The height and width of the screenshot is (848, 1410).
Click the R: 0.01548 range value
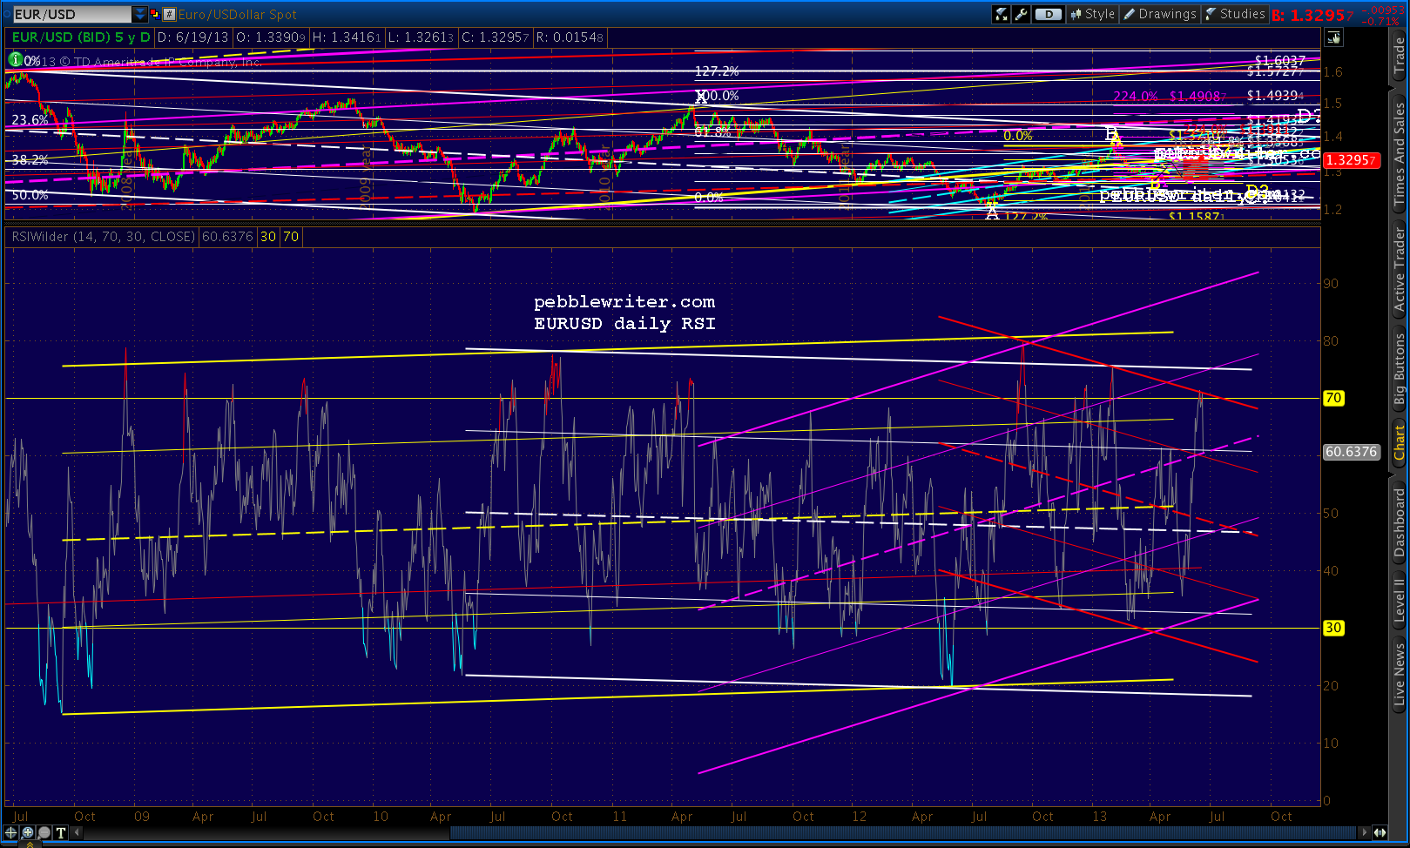[570, 37]
